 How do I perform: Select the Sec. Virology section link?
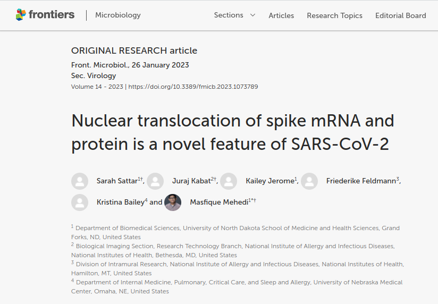click(x=94, y=75)
